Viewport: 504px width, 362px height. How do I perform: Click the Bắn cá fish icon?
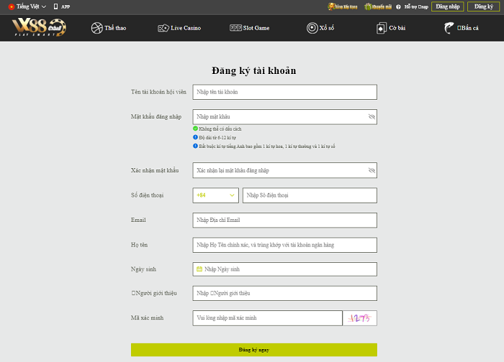pyautogui.click(x=449, y=28)
